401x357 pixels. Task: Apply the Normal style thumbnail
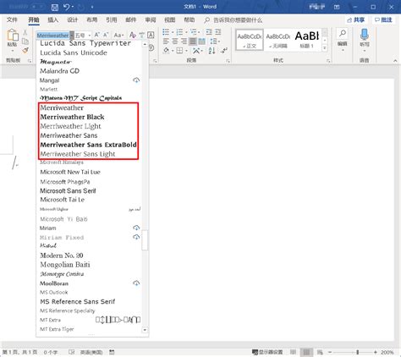250,40
